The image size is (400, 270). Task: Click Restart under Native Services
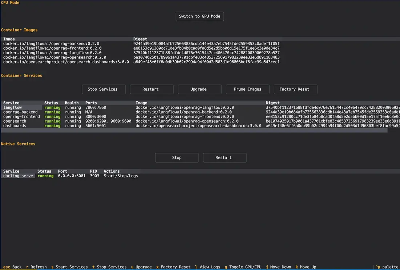(223, 158)
